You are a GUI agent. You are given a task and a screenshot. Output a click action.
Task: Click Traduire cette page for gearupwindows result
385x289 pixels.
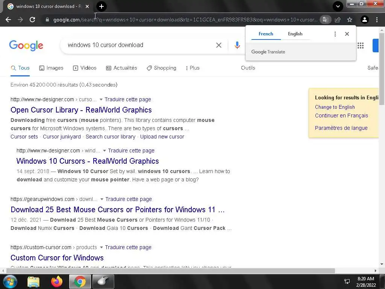(x=129, y=199)
